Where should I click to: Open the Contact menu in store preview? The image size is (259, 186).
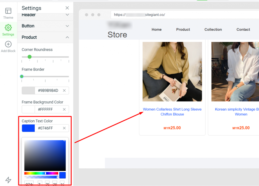pyautogui.click(x=243, y=30)
